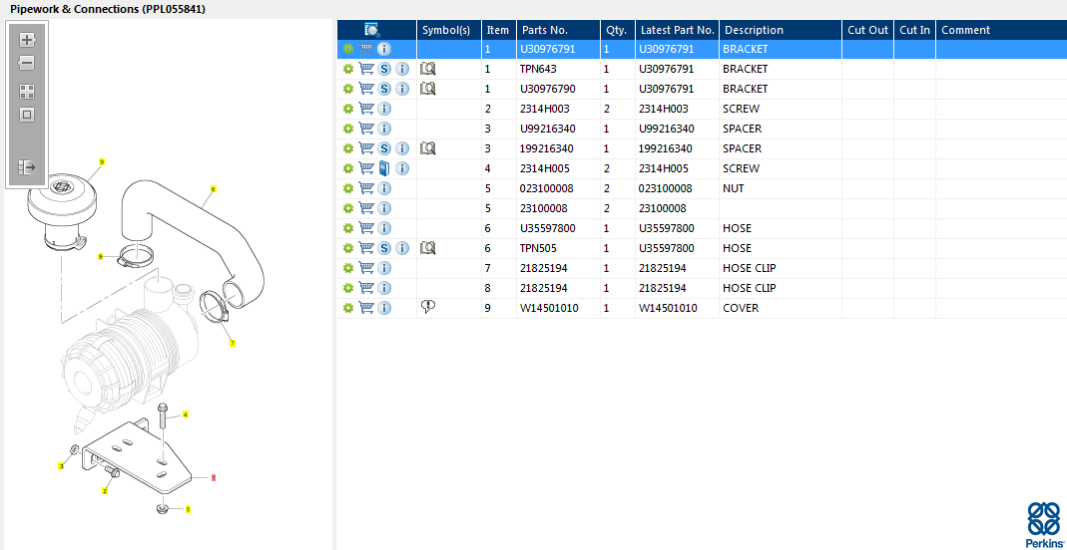Image resolution: width=1067 pixels, height=550 pixels.
Task: Click the gear icon for U30976790
Action: pos(348,89)
